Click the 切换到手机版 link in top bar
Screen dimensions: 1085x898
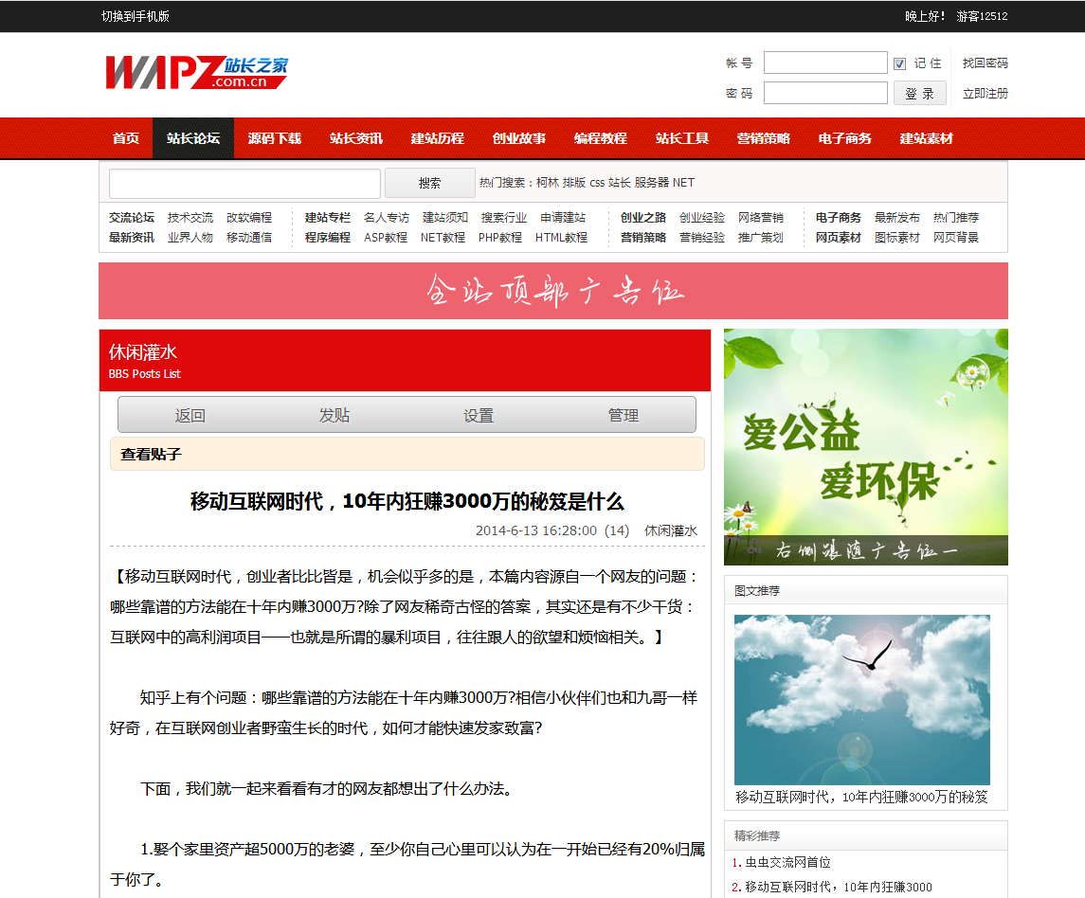click(x=136, y=16)
